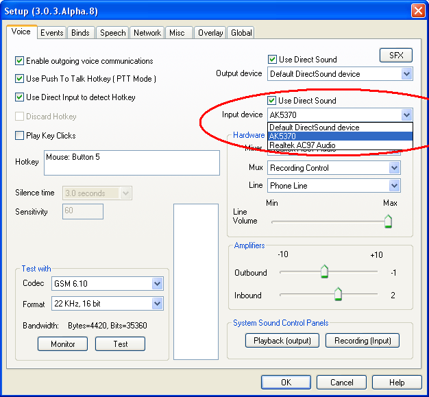Select the Overlay tab
429x397 pixels.
pos(210,33)
